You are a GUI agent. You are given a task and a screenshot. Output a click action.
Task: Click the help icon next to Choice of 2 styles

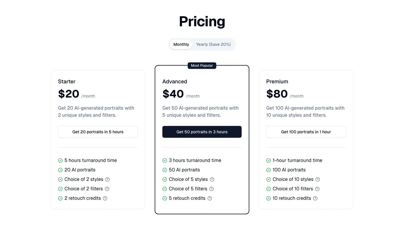[107, 179]
